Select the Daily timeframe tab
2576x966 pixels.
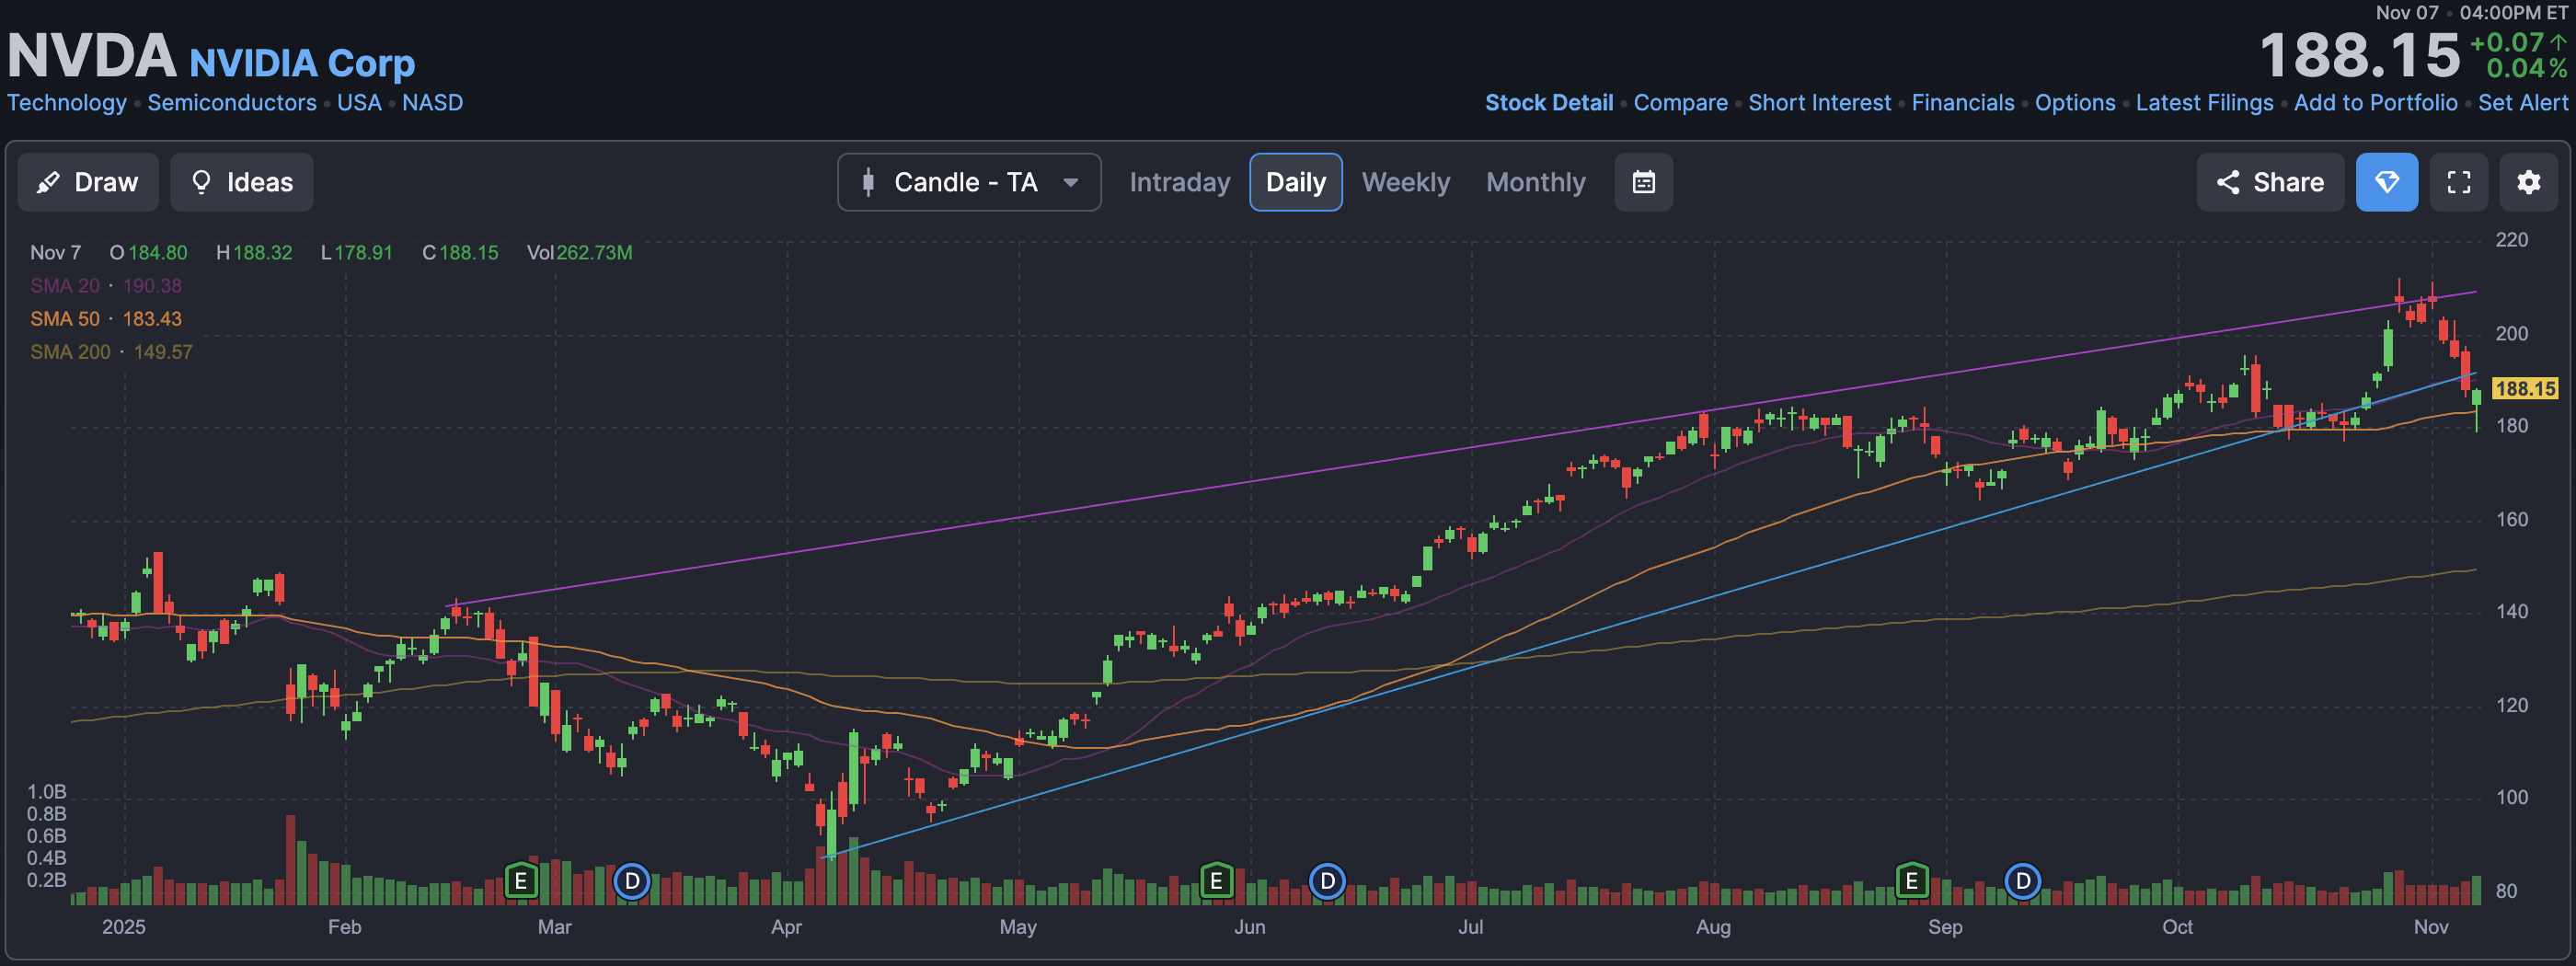(x=1295, y=182)
